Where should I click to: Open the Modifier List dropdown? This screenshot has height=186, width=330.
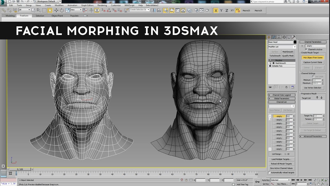point(282,47)
